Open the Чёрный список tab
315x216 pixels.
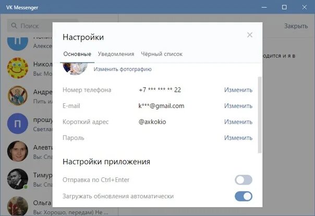(x=162, y=54)
